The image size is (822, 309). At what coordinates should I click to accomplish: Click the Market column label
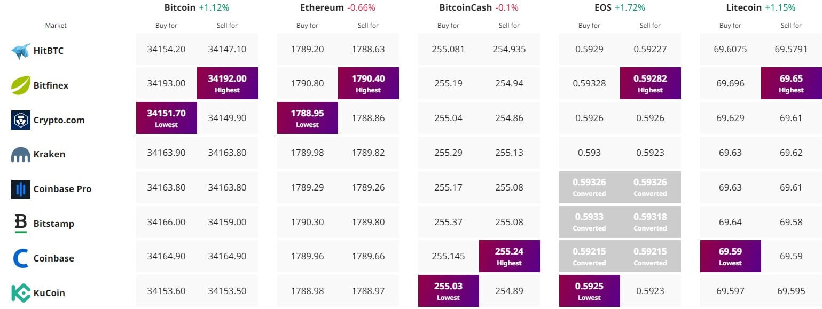pos(56,25)
